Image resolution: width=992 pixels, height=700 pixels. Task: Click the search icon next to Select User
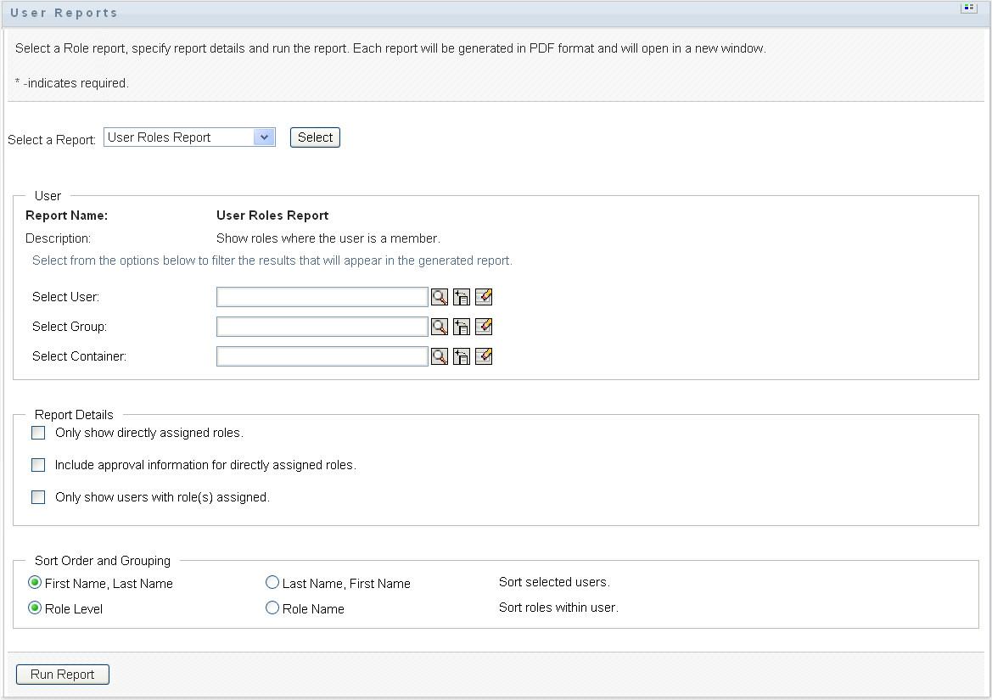[x=440, y=297]
